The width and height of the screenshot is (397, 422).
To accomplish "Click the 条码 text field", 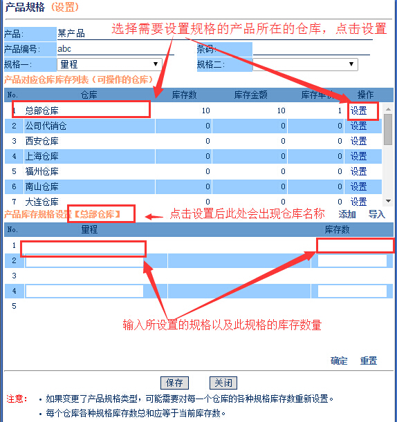I will (311, 49).
